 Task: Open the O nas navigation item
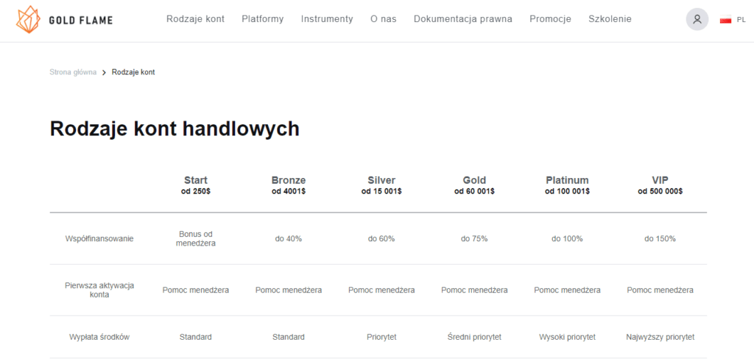(x=383, y=19)
